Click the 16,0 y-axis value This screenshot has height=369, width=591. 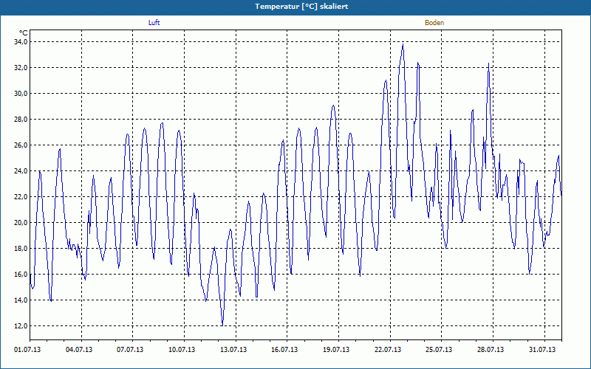[x=21, y=275]
